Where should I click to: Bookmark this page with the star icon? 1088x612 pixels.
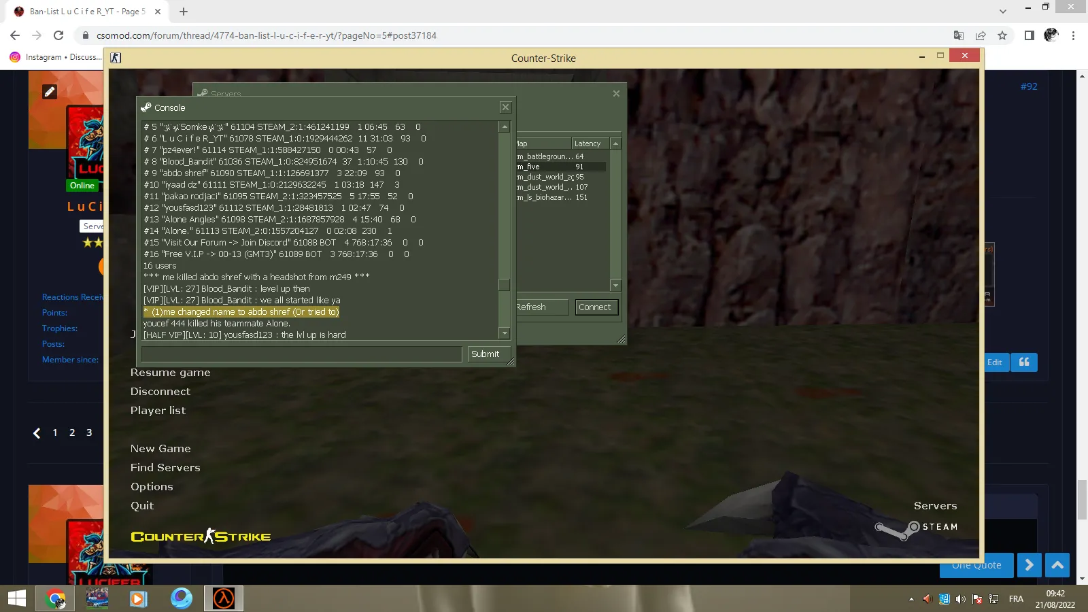(1002, 35)
